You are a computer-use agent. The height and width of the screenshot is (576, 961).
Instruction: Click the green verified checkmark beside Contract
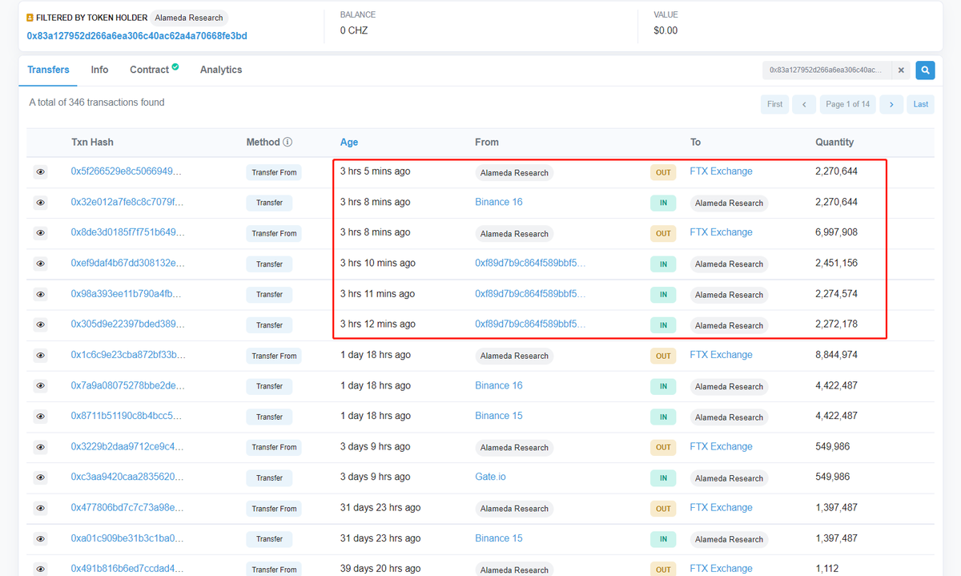point(175,67)
